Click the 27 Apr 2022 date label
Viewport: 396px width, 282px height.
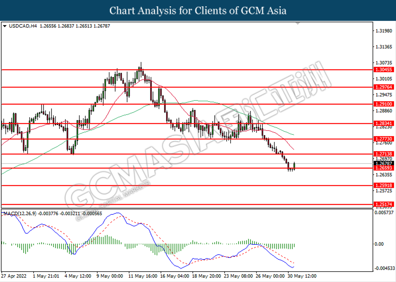tap(14, 276)
